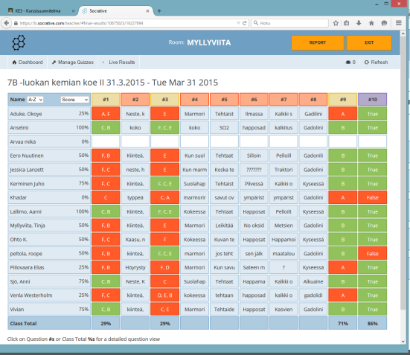Click Anselmi's SO2 answer cell
This screenshot has height=355, width=410.
click(224, 128)
